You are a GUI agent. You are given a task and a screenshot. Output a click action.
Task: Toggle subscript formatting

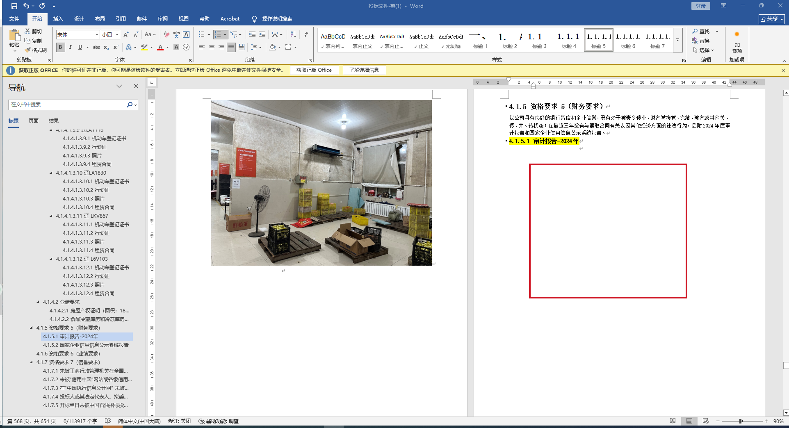pos(106,47)
